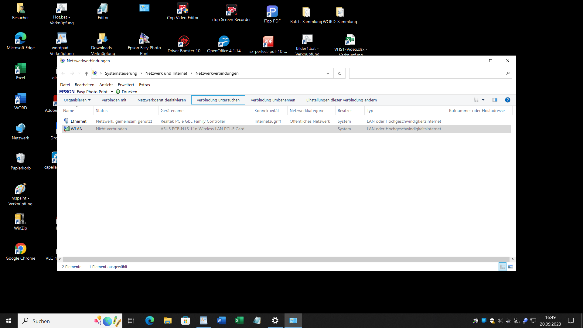Click the refresh button in address bar
Image resolution: width=583 pixels, height=328 pixels.
339,73
